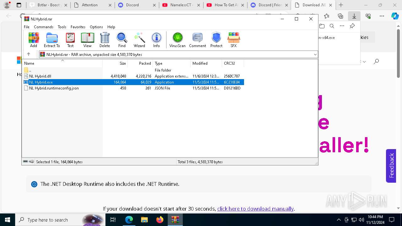The image size is (402, 226).
Task: Pin the downloads panel
Action: tap(352, 26)
